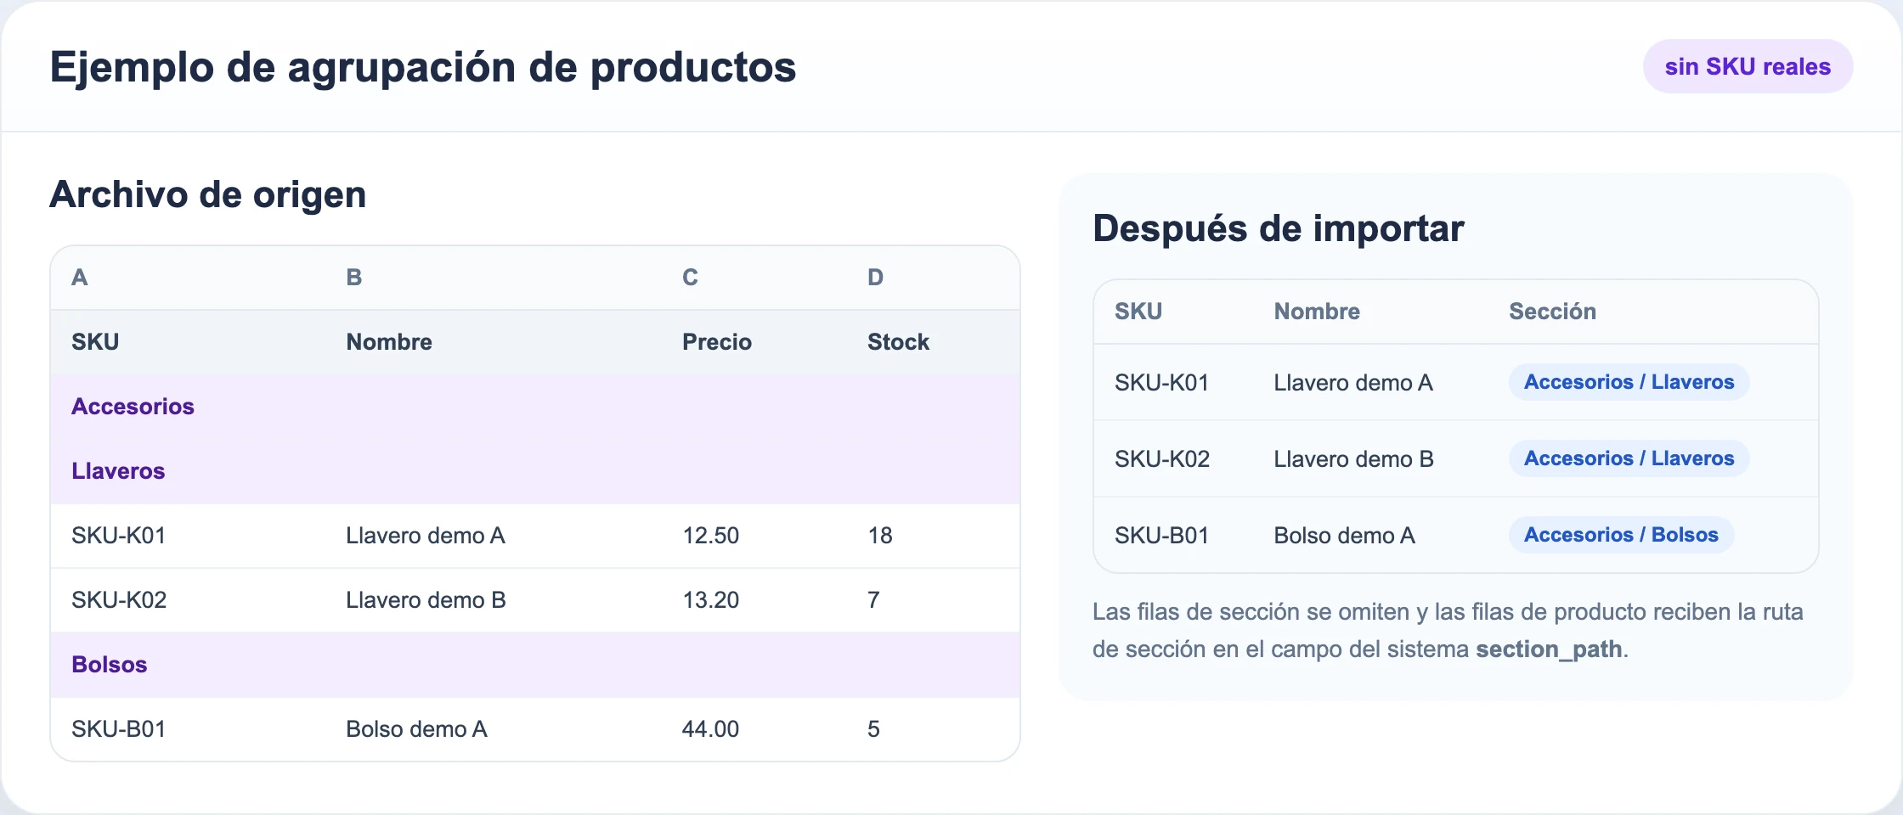The height and width of the screenshot is (815, 1903).
Task: Click 'Bolso demo A' in imported table
Action: point(1344,536)
